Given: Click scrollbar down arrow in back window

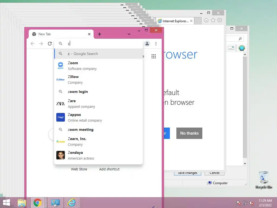Looking at the screenshot, I should [245, 163].
